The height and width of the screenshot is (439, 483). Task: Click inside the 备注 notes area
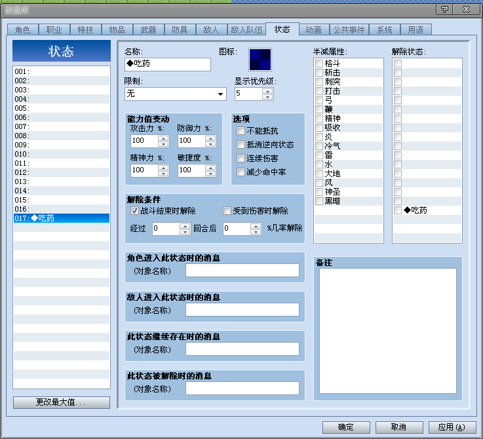coord(387,331)
